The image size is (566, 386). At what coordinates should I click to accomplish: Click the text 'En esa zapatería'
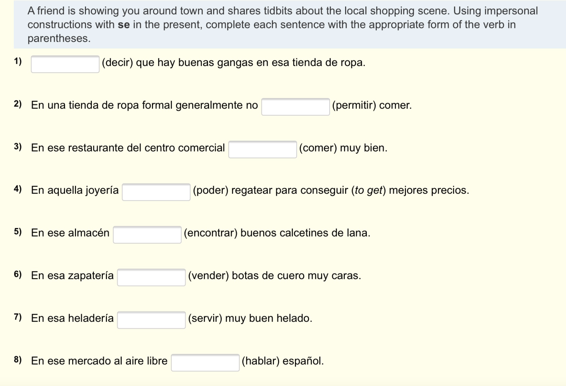pos(72,275)
